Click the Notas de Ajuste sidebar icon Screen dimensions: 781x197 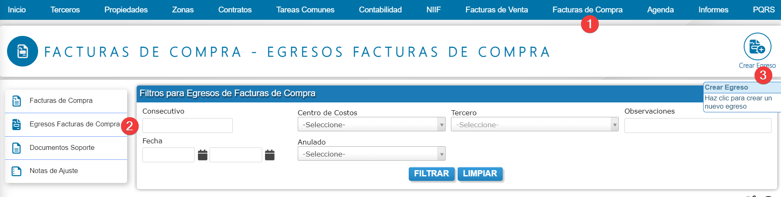17,171
